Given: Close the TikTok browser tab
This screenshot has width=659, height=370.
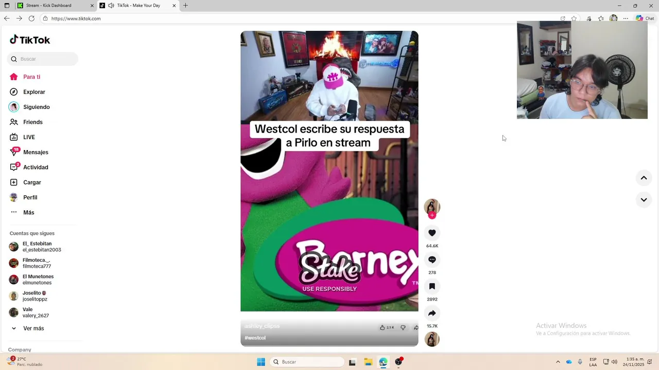Looking at the screenshot, I should (x=174, y=6).
